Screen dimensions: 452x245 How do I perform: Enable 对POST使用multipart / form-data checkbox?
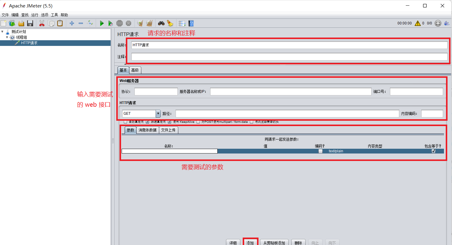(x=198, y=122)
